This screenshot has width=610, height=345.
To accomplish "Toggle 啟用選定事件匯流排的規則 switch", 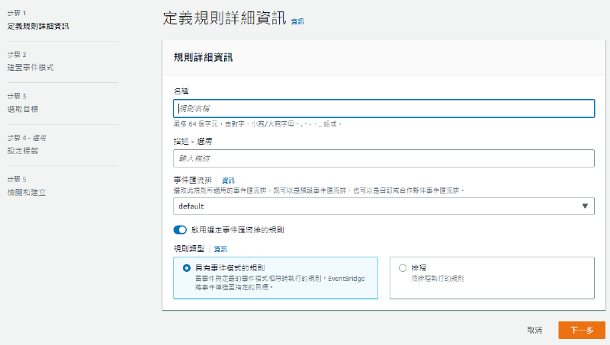I will (x=180, y=229).
